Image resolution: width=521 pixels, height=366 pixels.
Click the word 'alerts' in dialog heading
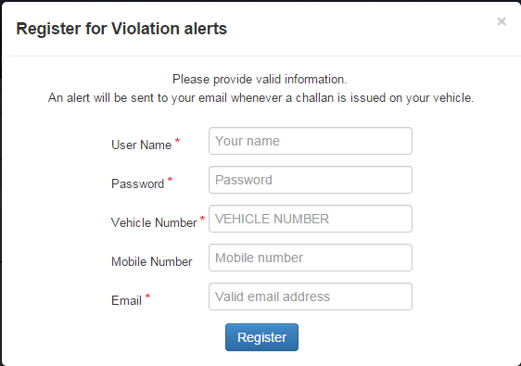pyautogui.click(x=206, y=29)
